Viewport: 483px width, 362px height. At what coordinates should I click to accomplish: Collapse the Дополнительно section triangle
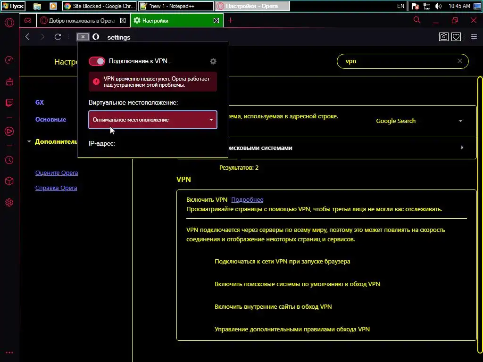pyautogui.click(x=29, y=141)
